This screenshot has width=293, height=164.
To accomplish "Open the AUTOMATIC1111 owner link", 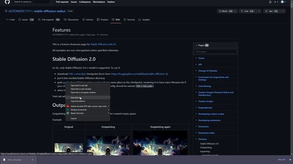I will (20, 11).
